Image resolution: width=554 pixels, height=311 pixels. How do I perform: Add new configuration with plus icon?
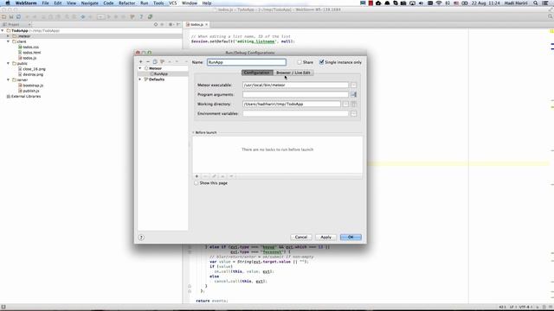[x=140, y=61]
